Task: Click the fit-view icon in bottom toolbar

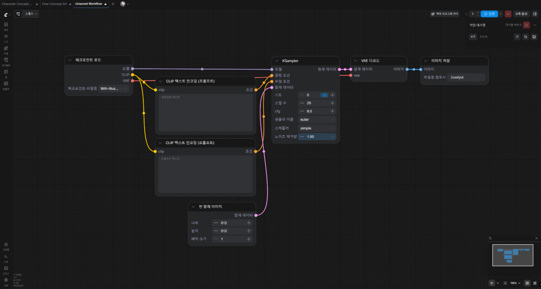Action: click(505, 283)
